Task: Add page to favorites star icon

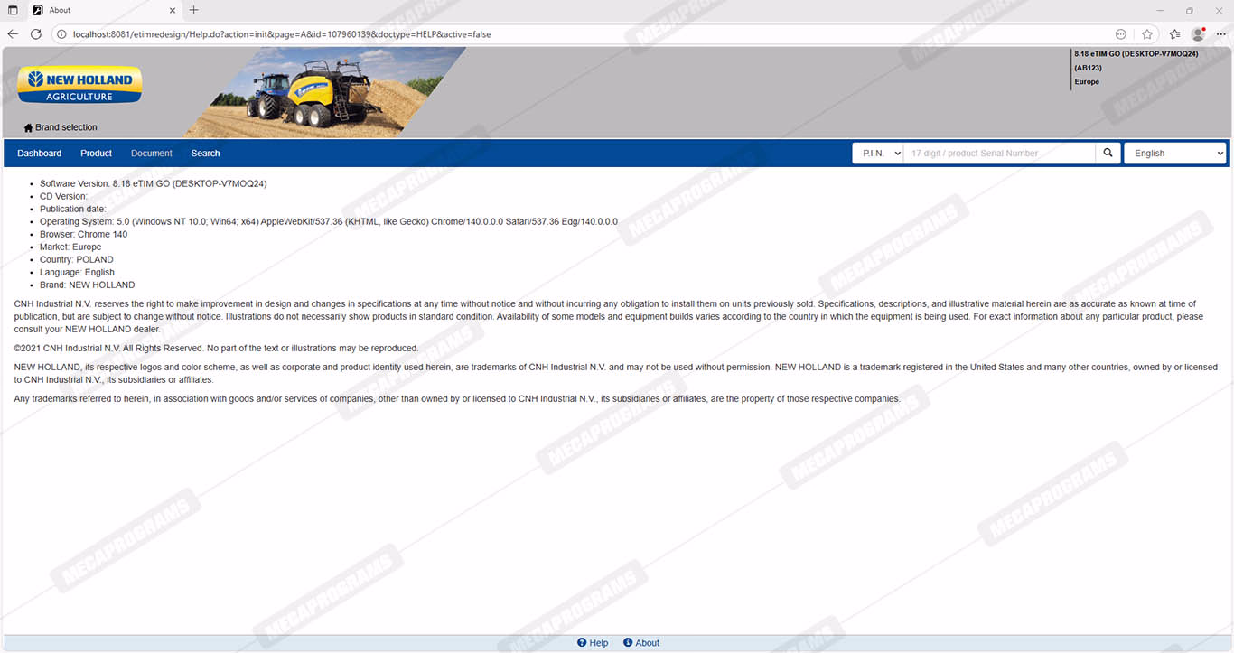Action: coord(1147,34)
